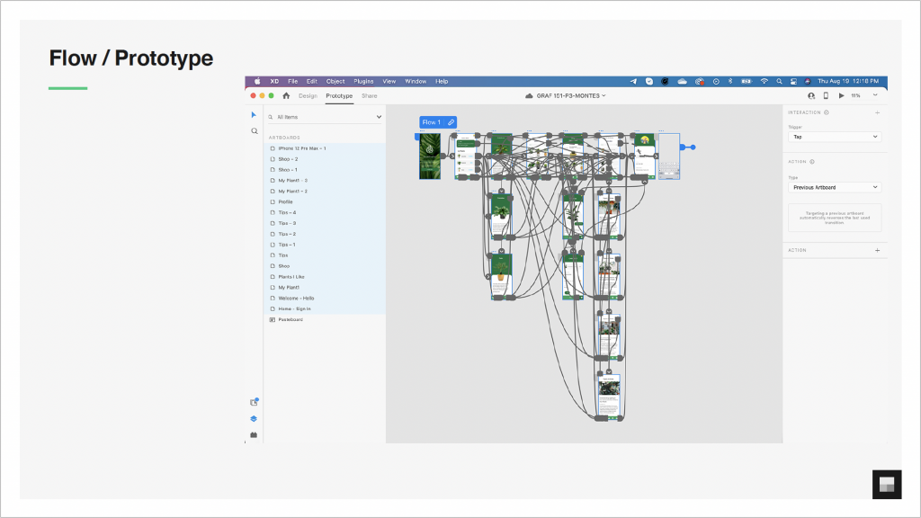The height and width of the screenshot is (518, 921).
Task: Open the Layers panel icon
Action: tap(254, 418)
